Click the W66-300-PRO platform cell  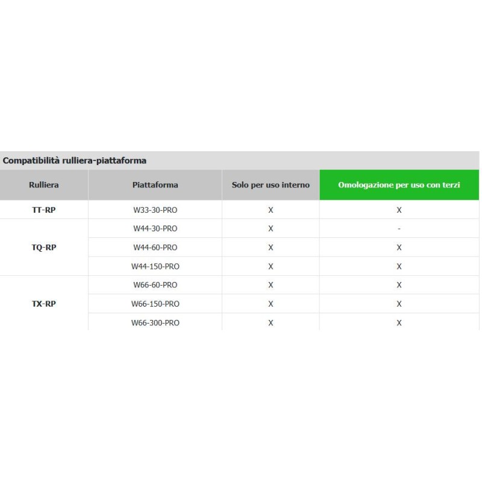tap(155, 322)
